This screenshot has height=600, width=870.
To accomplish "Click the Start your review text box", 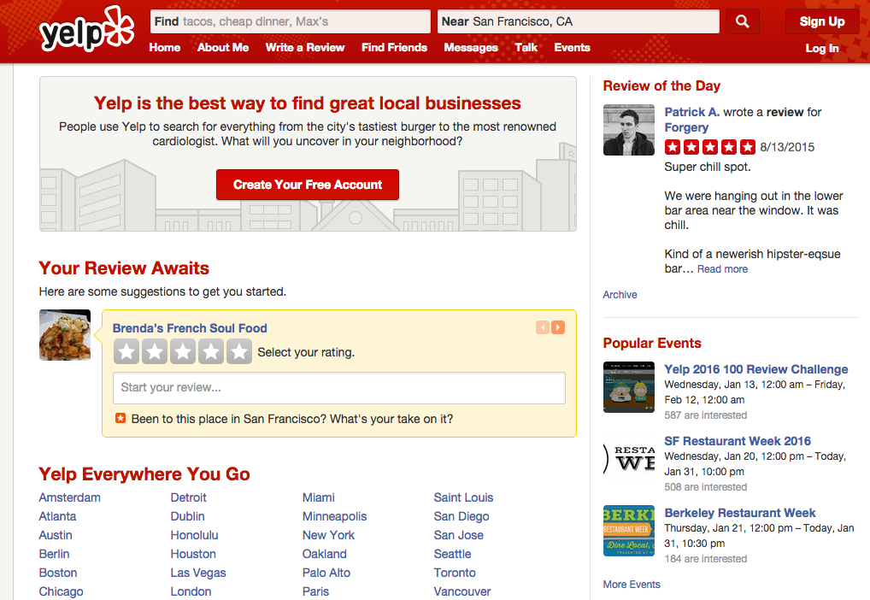I will point(339,388).
